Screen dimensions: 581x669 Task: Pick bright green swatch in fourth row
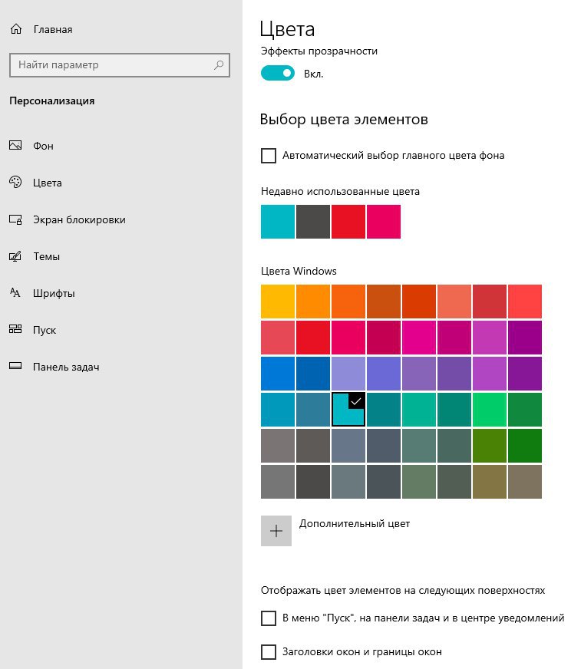coord(490,410)
